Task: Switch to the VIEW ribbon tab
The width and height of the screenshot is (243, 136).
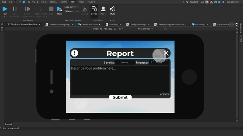Action: (81, 2)
